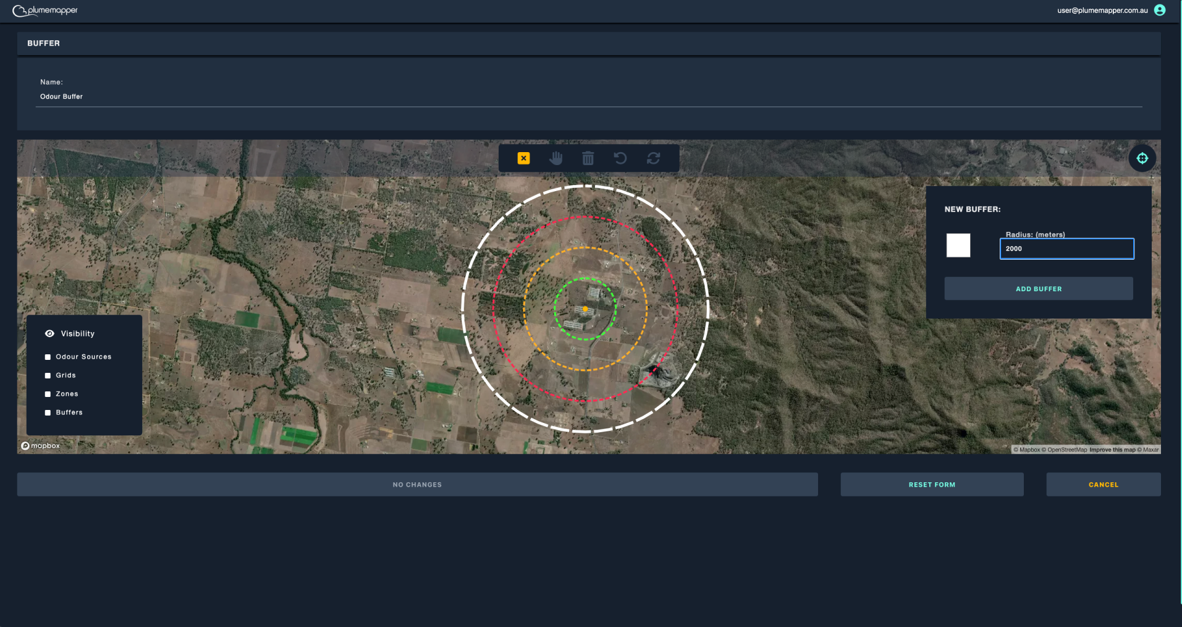
Task: Toggle Odour Sources visibility checkbox
Action: (x=48, y=357)
